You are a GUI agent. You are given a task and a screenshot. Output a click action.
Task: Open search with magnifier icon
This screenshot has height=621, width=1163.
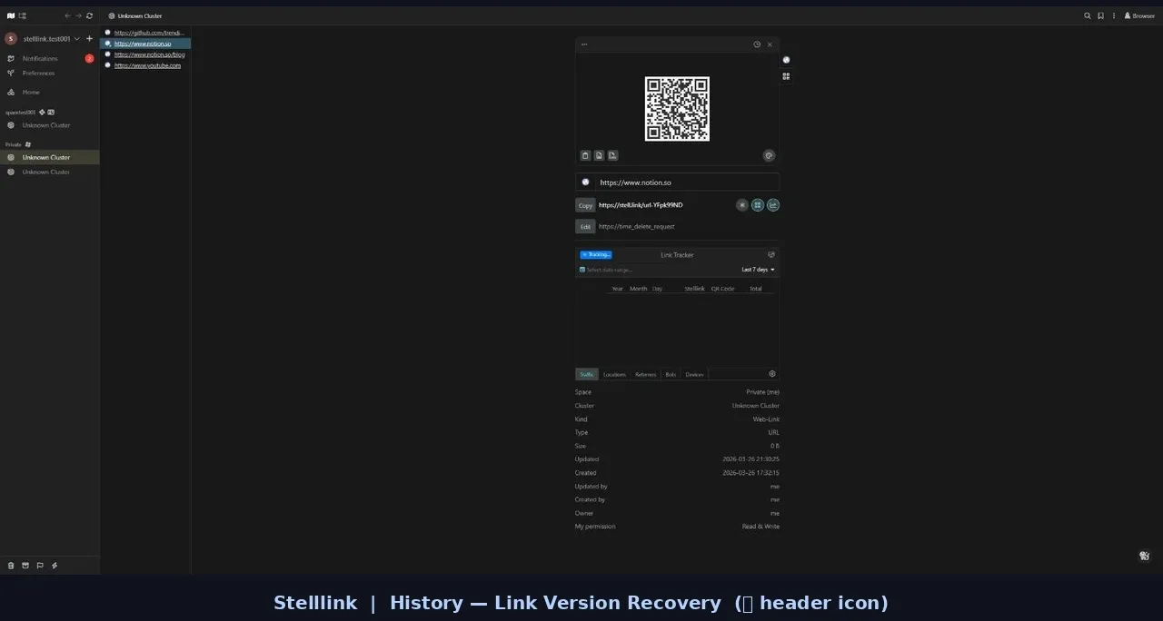pos(1088,15)
